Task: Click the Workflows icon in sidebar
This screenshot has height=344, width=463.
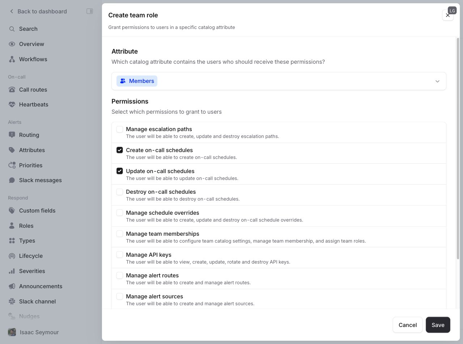Action: [x=12, y=59]
